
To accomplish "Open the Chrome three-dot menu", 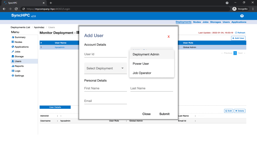I will (253, 9).
